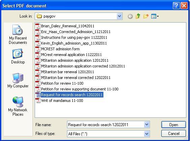The height and width of the screenshot is (141, 190).
Task: Select MStanton bar renewal 12012011
Action: point(67,72)
